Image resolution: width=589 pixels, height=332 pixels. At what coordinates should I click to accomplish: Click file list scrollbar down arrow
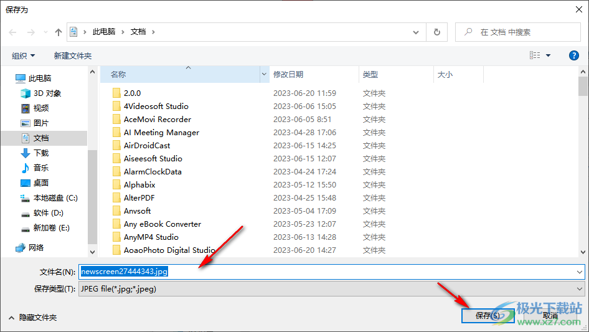583,252
